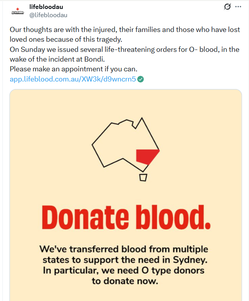Click the green verified checkmark badge
Screen dimensions: 249x301
click(141, 79)
